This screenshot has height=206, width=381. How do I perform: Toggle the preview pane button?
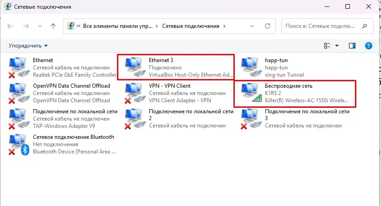(x=352, y=46)
